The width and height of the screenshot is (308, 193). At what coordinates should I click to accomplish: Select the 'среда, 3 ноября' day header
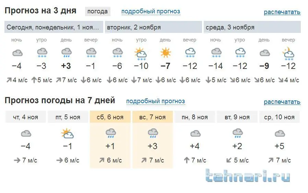252,27
